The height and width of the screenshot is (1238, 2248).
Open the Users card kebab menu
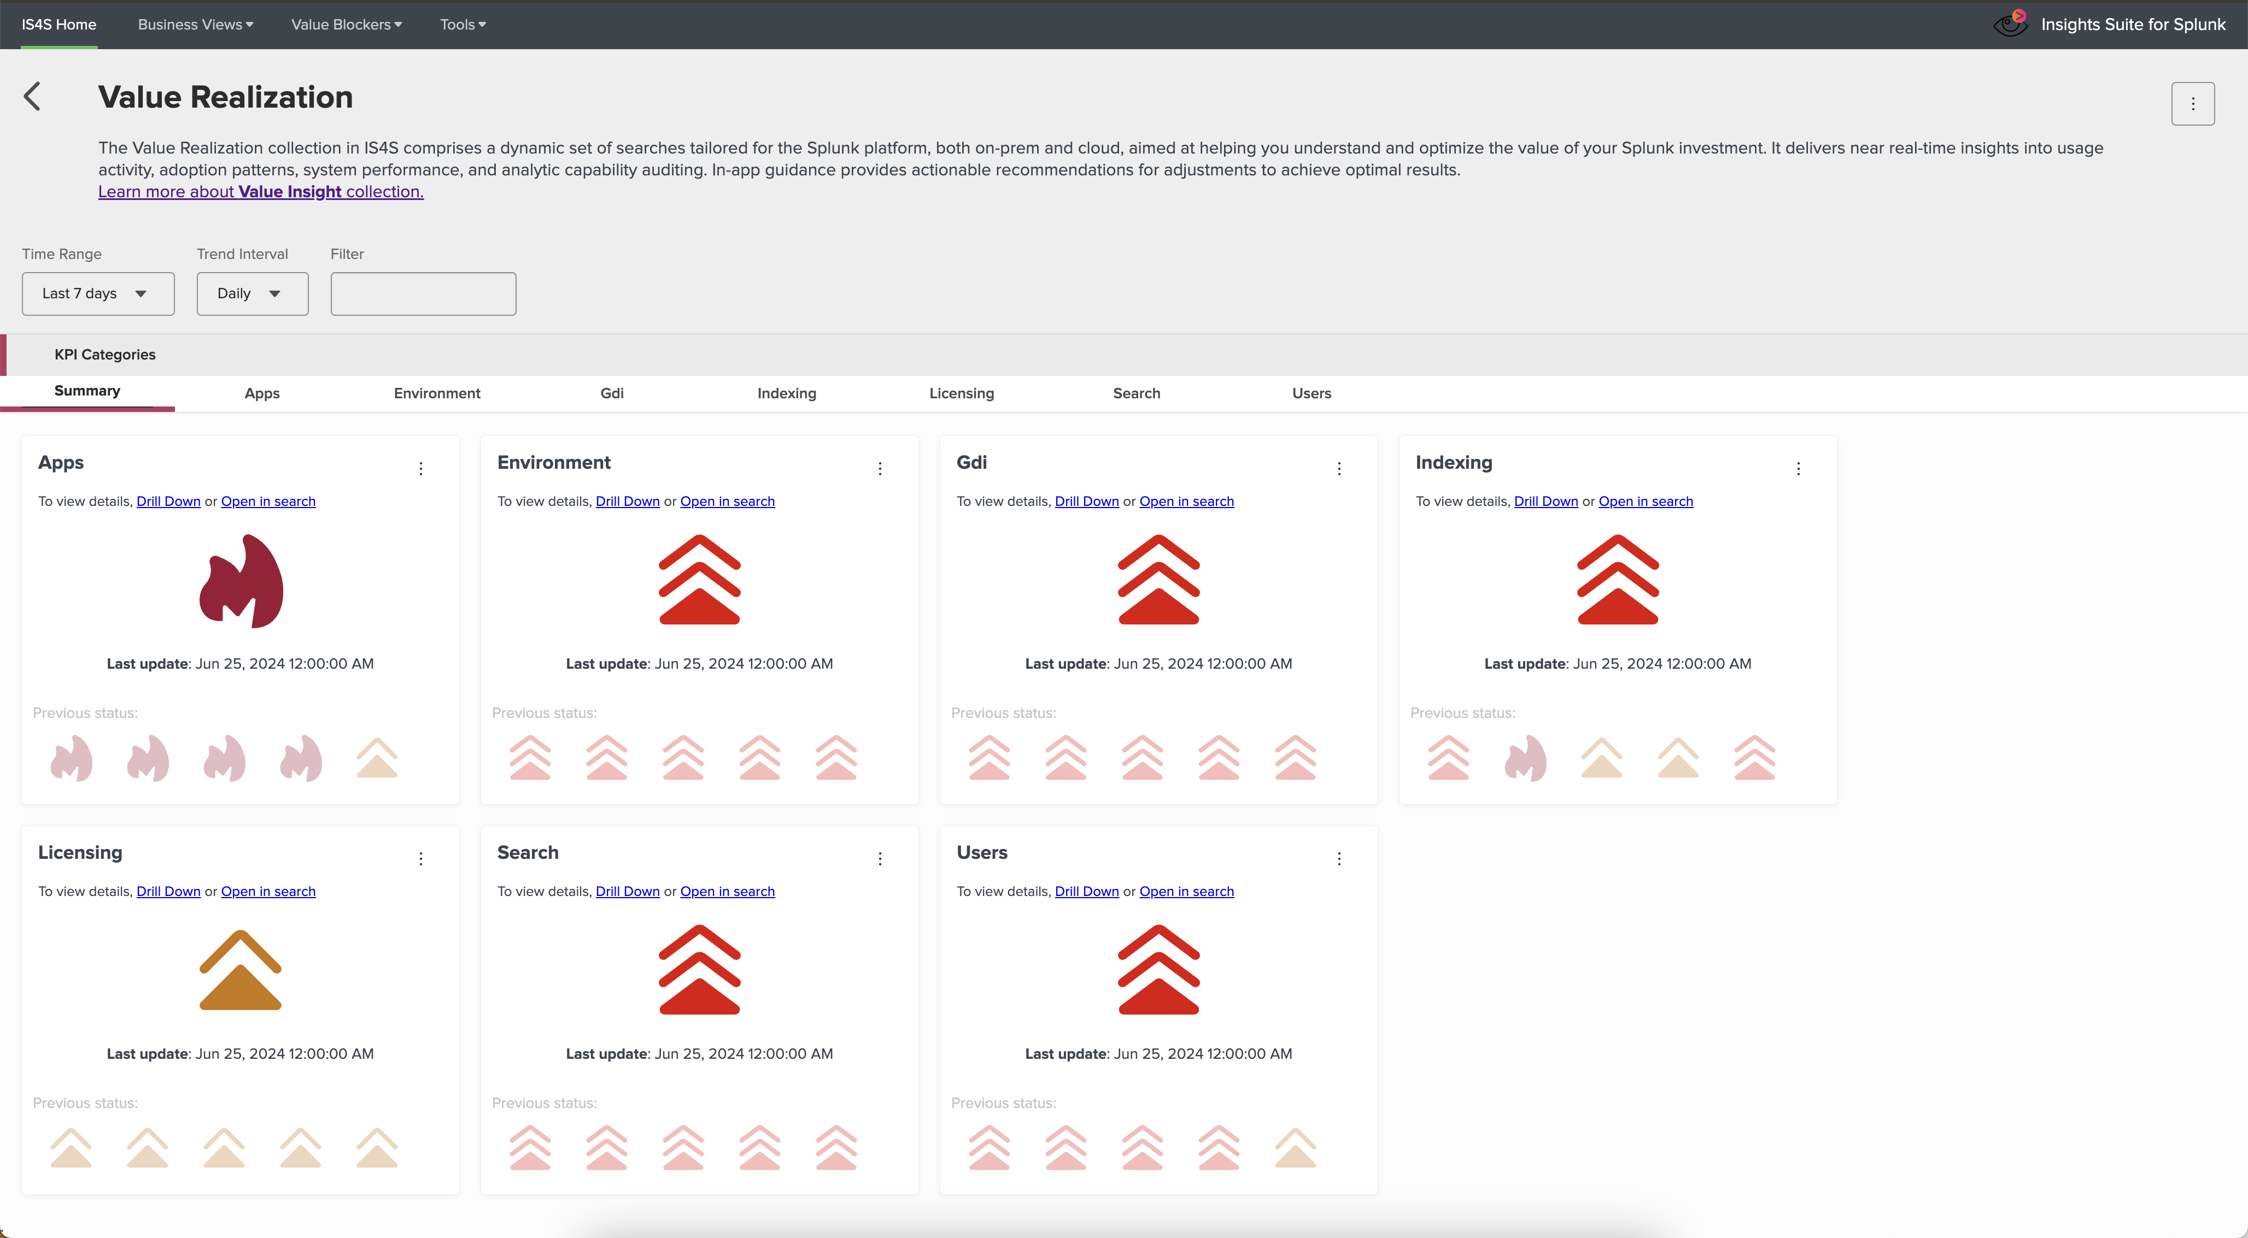[1339, 859]
